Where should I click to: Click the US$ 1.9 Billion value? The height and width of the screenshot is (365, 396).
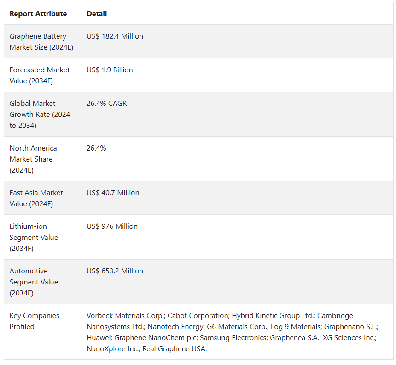click(x=110, y=70)
